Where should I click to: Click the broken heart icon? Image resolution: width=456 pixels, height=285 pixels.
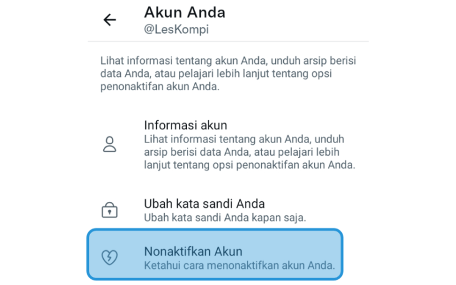[x=109, y=258]
